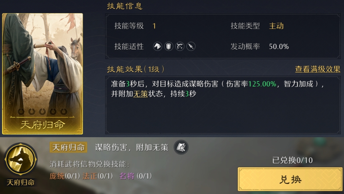Click the cavalry horse aptitude icon

pos(157,46)
